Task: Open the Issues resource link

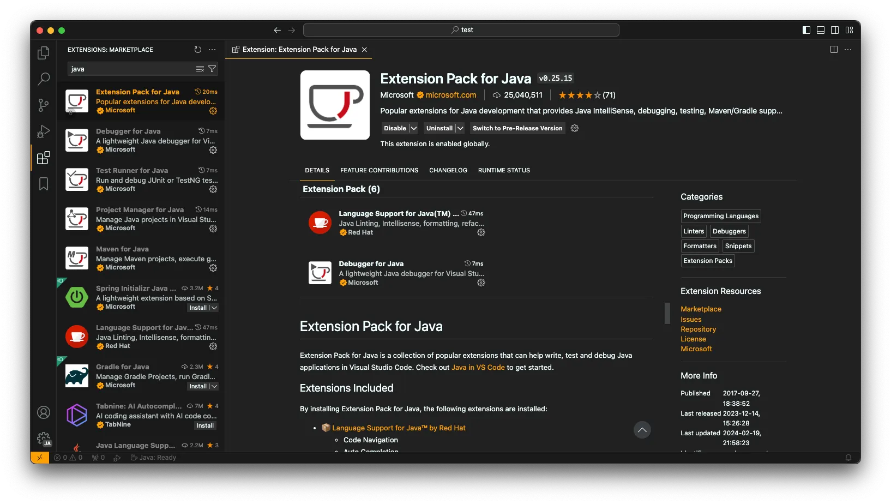Action: coord(691,320)
